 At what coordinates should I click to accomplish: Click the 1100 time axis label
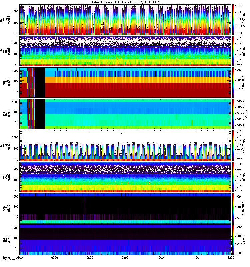point(196,257)
